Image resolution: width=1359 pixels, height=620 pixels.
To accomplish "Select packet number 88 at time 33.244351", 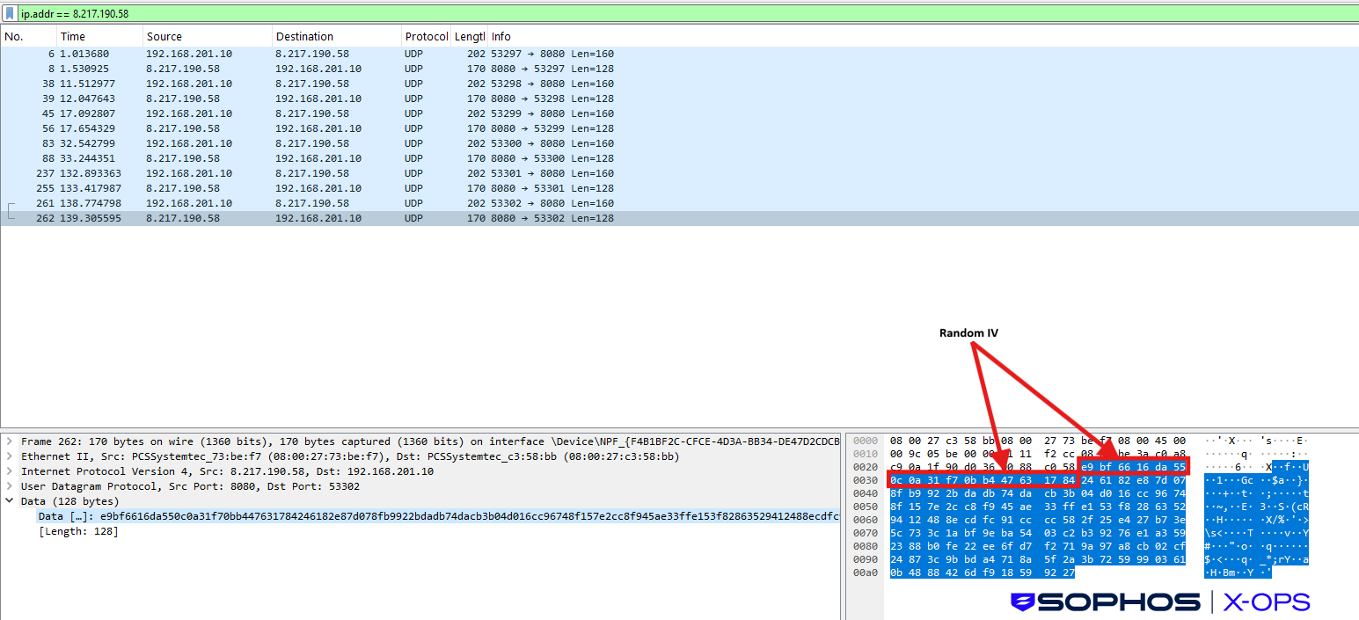I will [x=679, y=158].
